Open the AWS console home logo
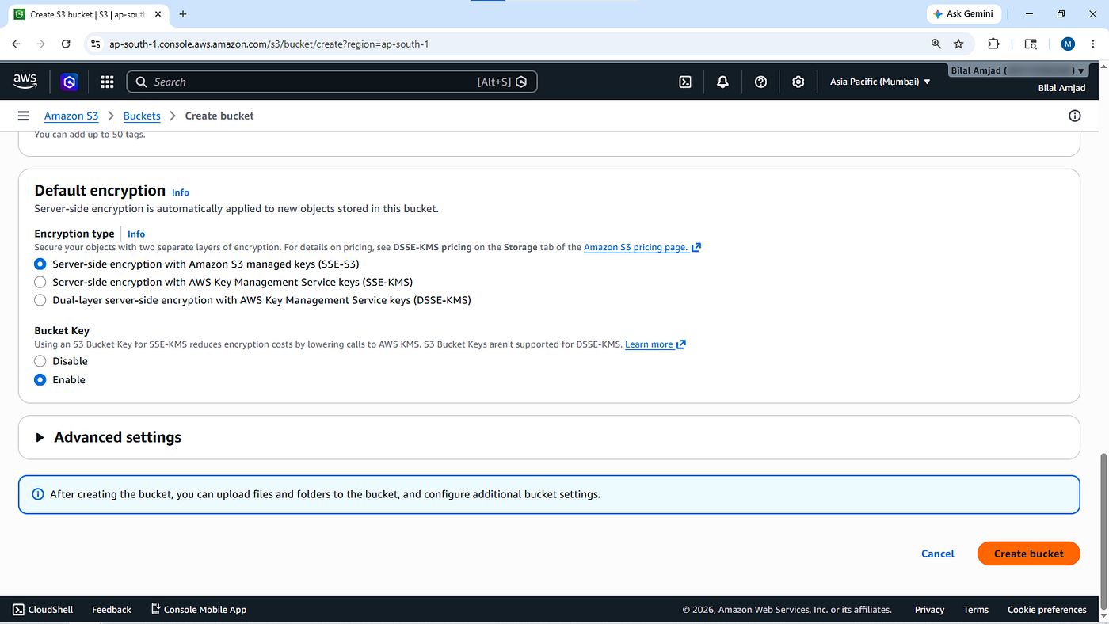1109x624 pixels. 25,82
